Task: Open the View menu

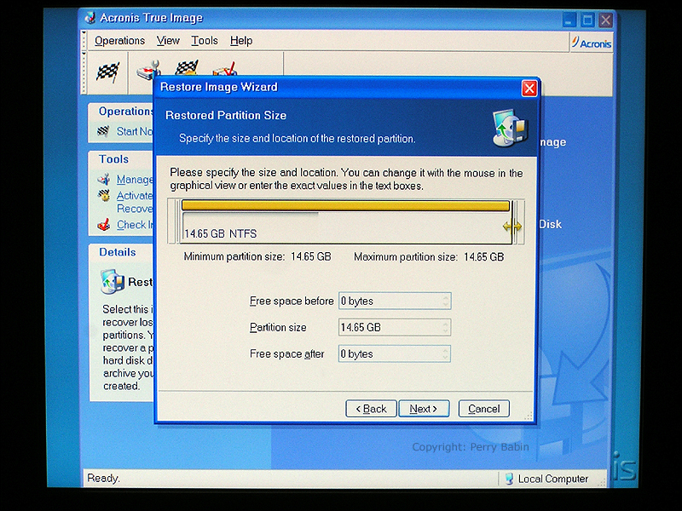Action: (168, 41)
